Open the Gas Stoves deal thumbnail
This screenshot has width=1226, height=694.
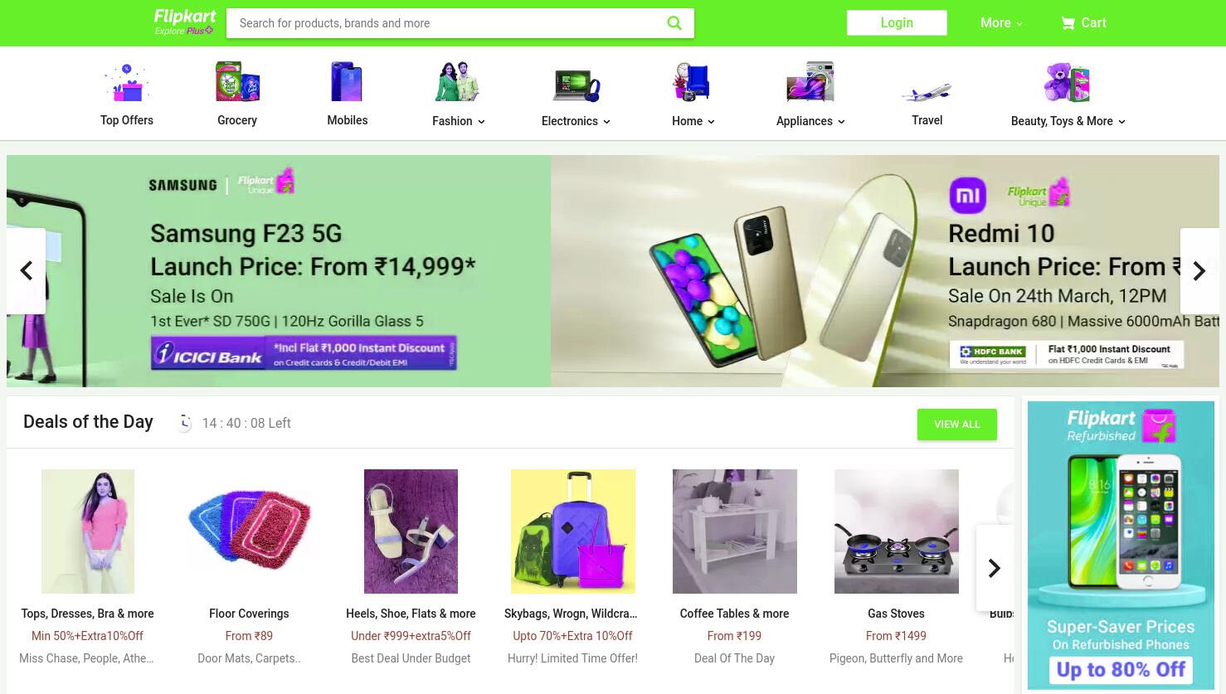897,531
